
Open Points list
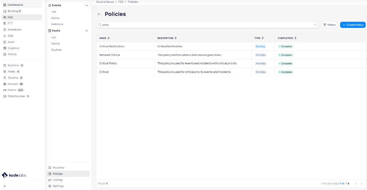coord(12,90)
